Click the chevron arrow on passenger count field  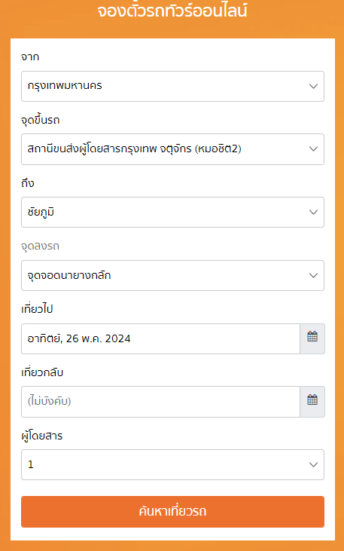pos(313,464)
